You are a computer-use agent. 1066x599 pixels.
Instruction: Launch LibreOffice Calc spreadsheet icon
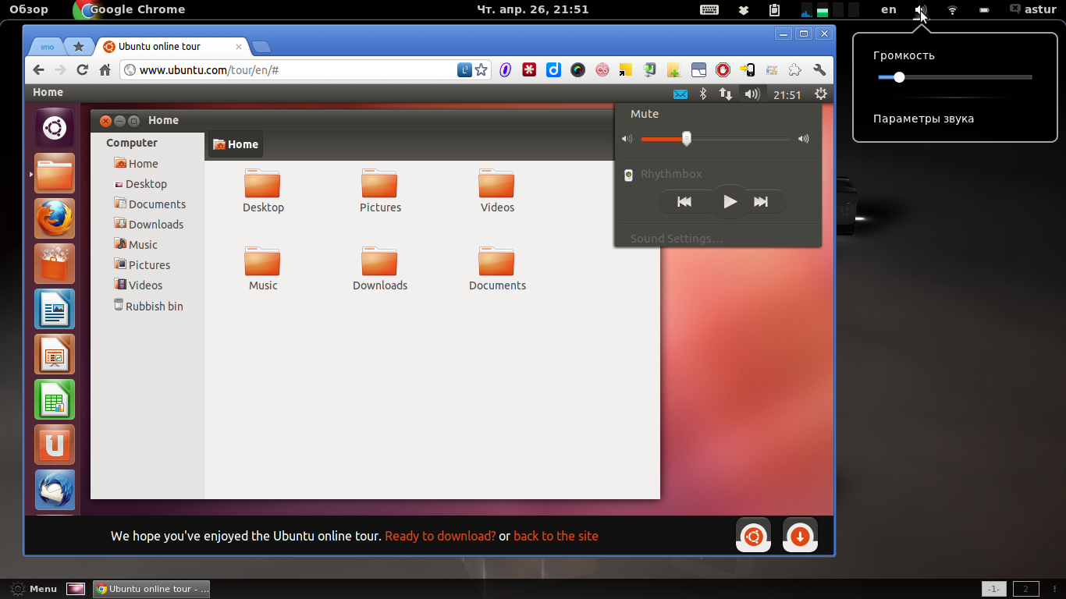[55, 399]
